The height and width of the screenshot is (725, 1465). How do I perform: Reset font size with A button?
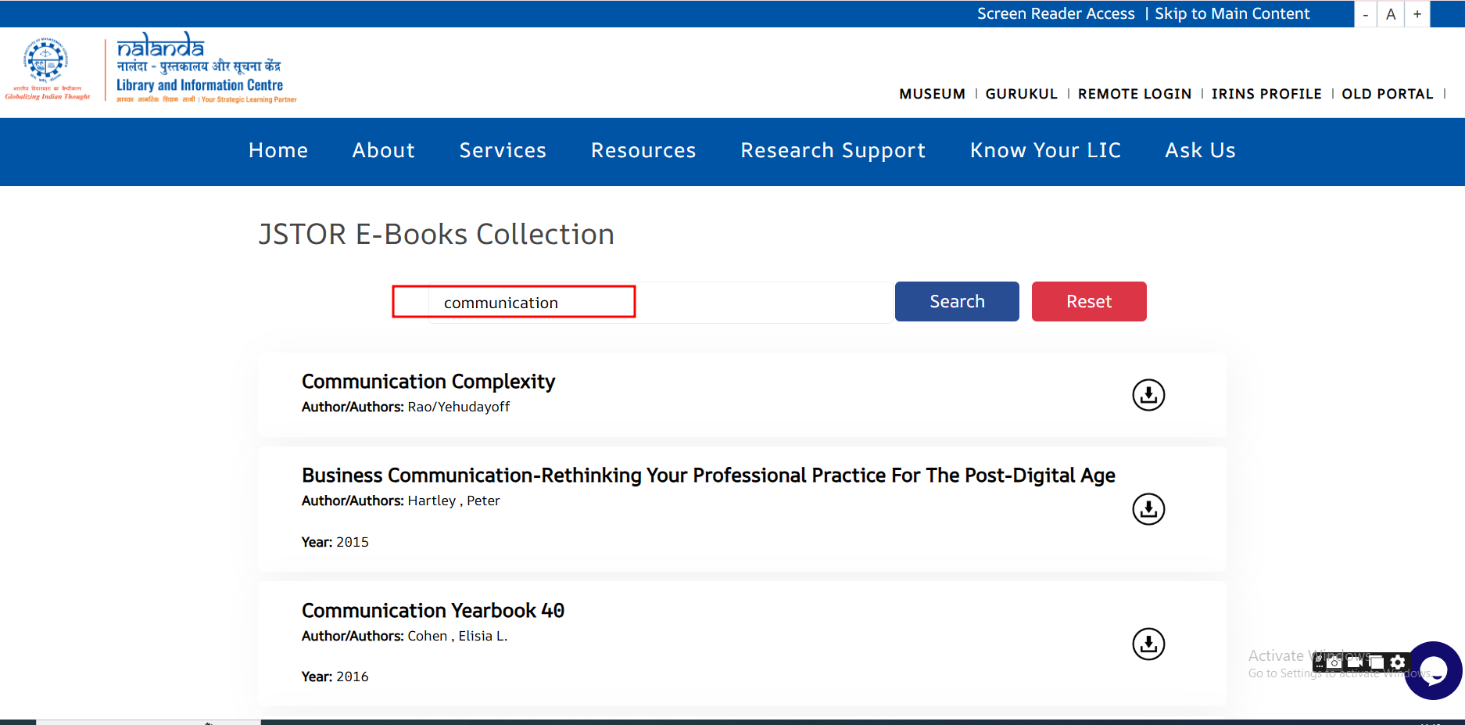[x=1391, y=14]
